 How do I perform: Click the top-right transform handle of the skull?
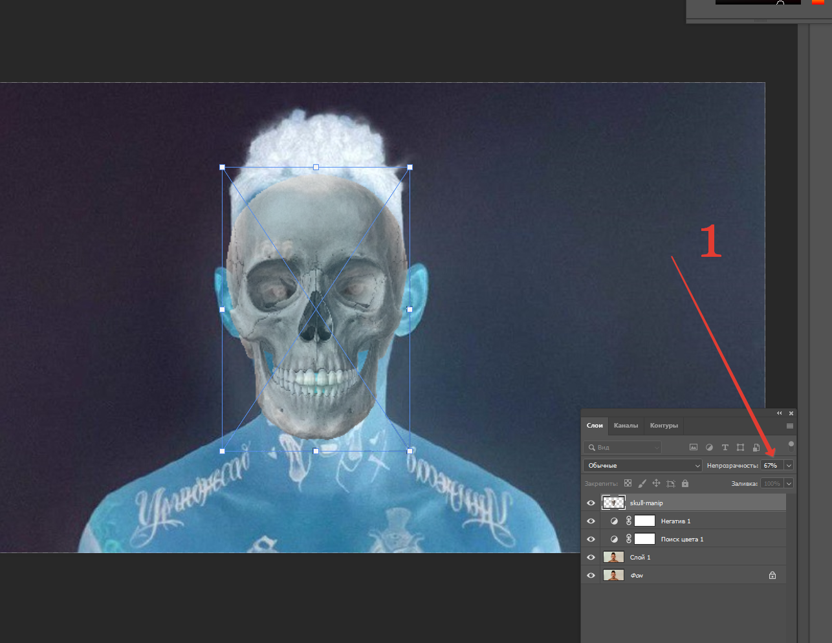410,167
